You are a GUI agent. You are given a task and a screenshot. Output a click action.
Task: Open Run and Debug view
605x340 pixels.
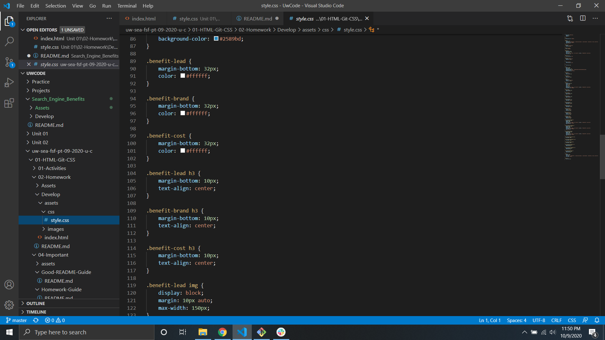(9, 82)
